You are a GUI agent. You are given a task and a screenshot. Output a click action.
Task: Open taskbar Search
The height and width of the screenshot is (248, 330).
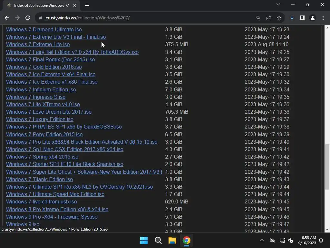[158, 240]
